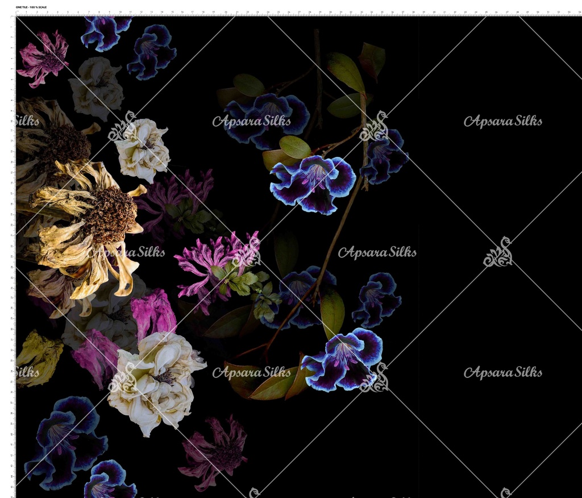This screenshot has height=498, width=582.
Task: Click the swan logo overlapping the center pink flower
Action: click(x=247, y=252)
